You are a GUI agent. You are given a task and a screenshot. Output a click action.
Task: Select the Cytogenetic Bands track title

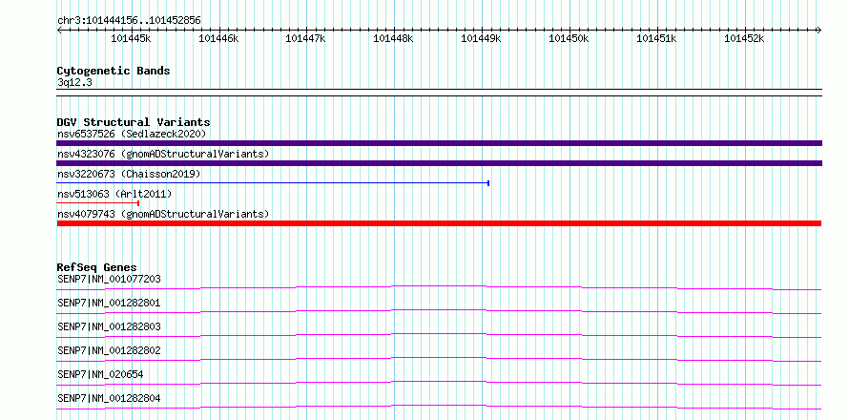coord(114,71)
